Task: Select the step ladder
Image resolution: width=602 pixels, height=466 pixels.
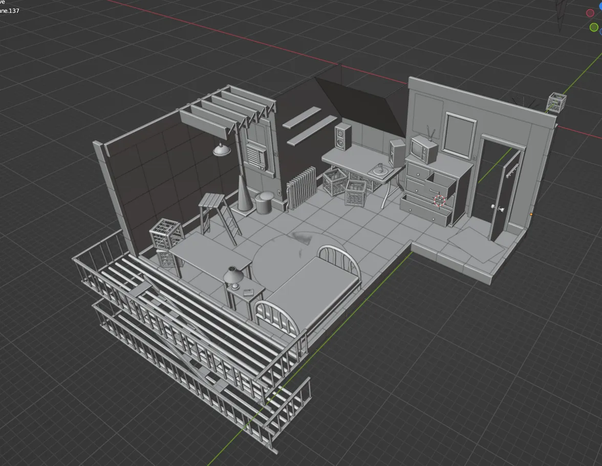Action: (x=220, y=218)
